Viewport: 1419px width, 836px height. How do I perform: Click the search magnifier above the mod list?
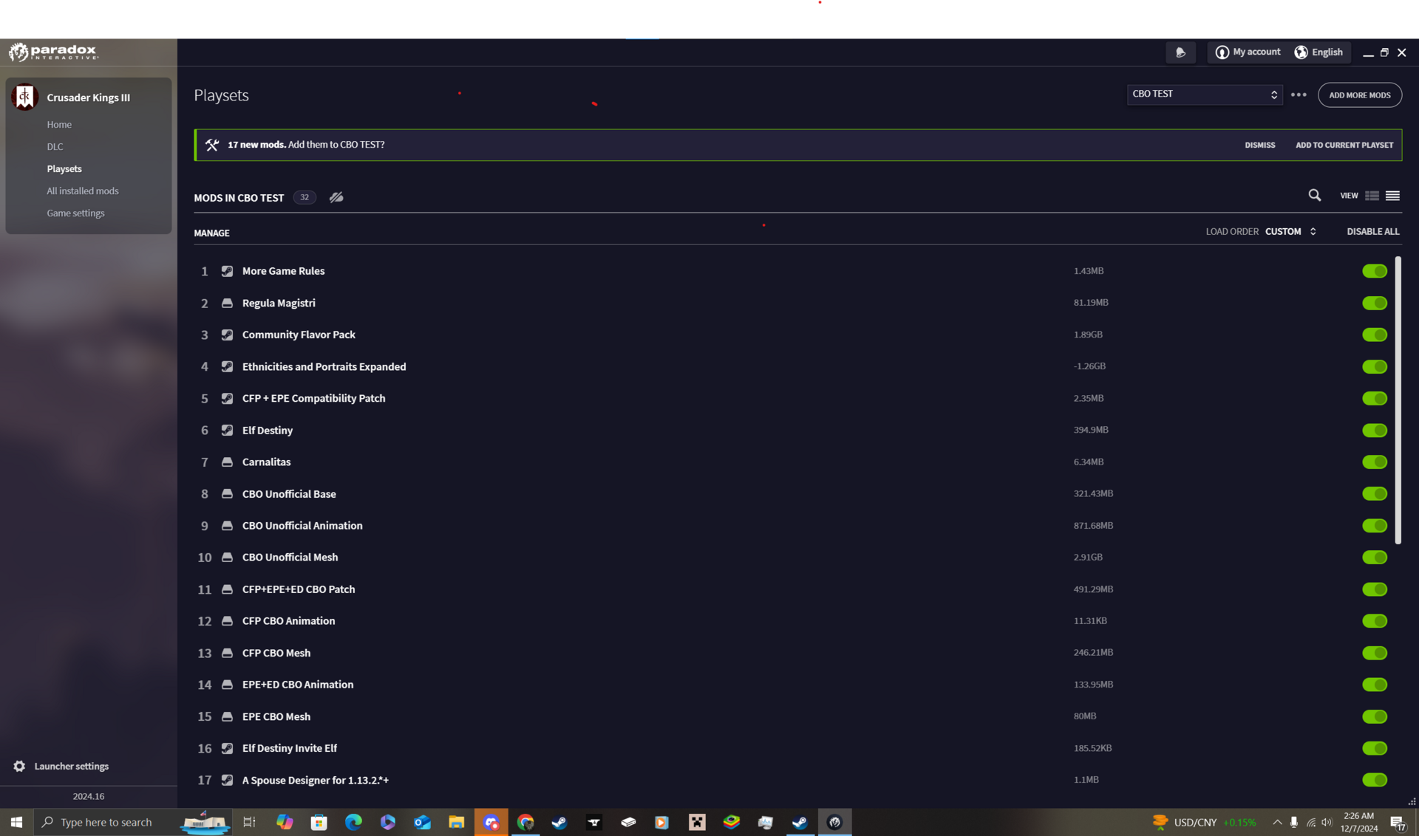click(1314, 196)
